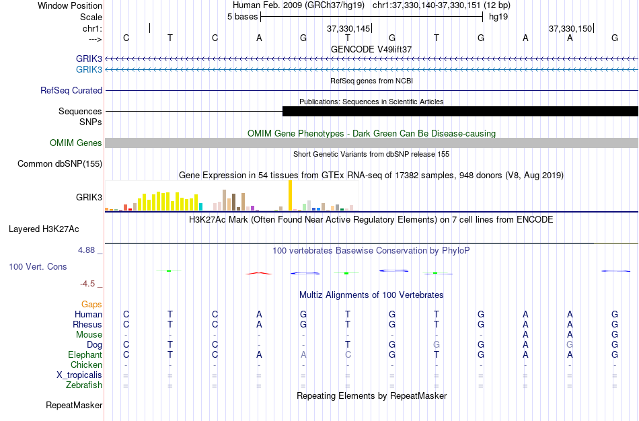This screenshot has height=421, width=639.
Task: Click the RepeatMasker track label
Action: tap(74, 405)
